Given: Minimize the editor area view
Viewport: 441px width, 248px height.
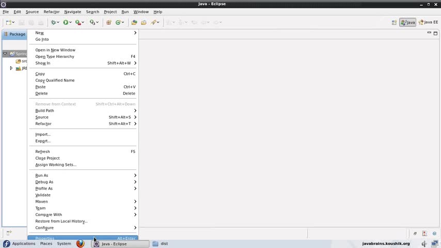Looking at the screenshot, I should click(429, 33).
